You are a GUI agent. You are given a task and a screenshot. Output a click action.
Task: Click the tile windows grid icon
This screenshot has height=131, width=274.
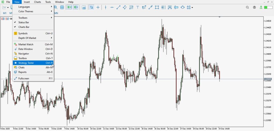pyautogui.click(x=62, y=7)
